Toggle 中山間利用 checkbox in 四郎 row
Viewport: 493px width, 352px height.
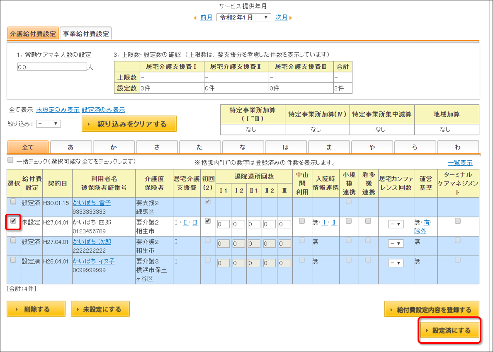click(x=302, y=221)
